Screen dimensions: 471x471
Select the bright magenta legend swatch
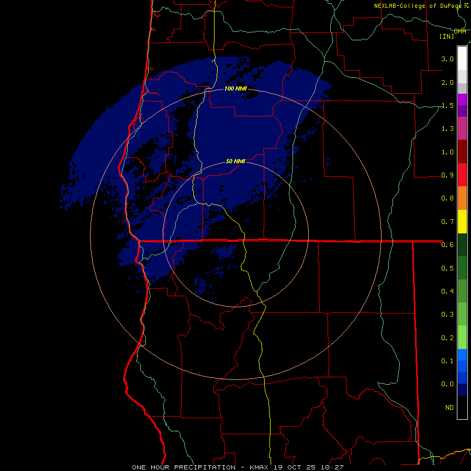[x=462, y=100]
